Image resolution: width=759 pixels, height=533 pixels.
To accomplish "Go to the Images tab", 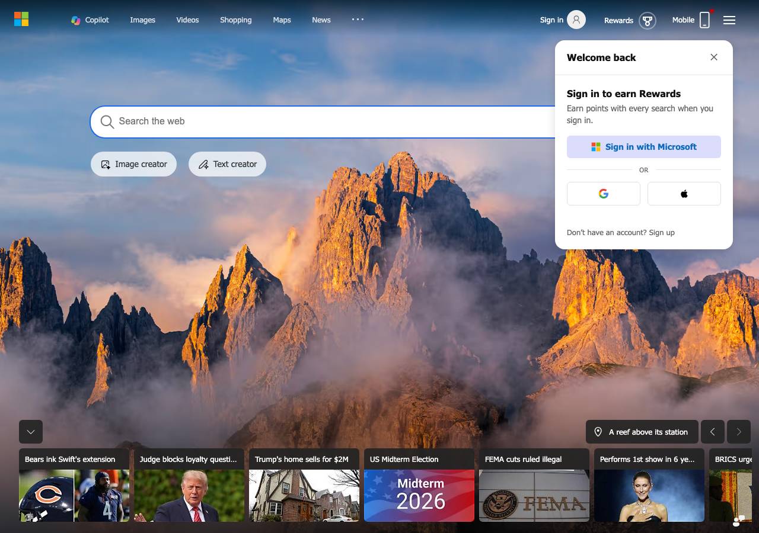I will click(x=142, y=20).
